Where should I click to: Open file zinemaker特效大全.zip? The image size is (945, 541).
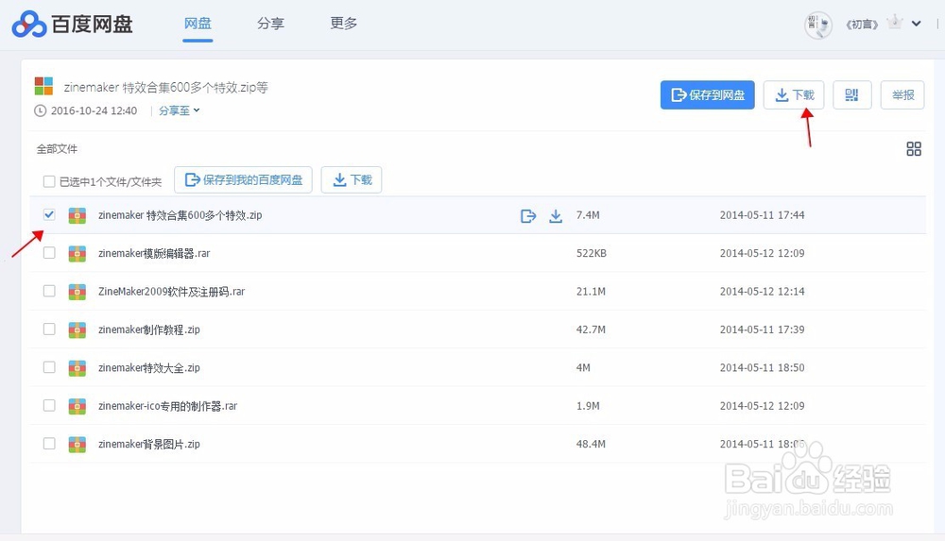pos(149,368)
